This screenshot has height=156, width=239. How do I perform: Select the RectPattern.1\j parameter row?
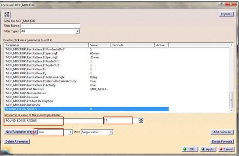pos(86,73)
